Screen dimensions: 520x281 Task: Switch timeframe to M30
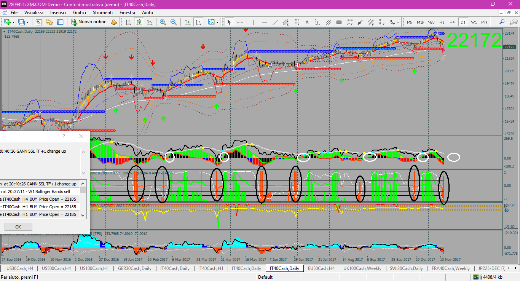pos(431,22)
